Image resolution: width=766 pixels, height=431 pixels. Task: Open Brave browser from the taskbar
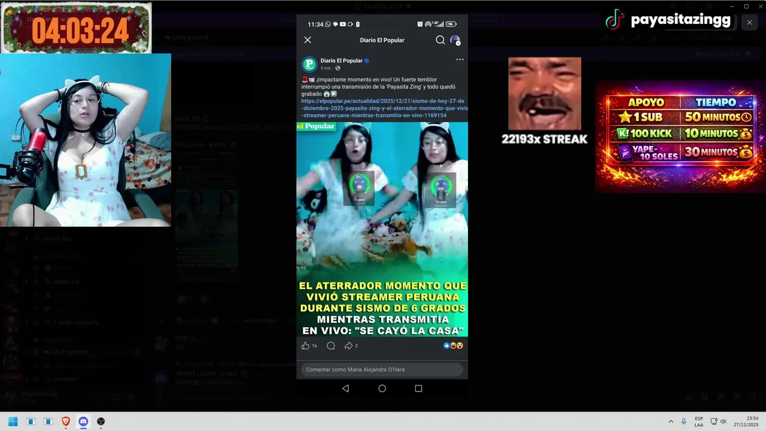coord(66,421)
